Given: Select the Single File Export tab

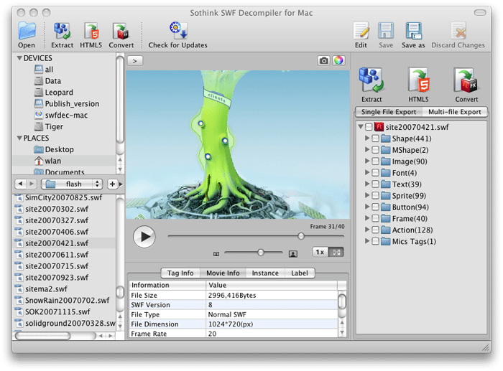Looking at the screenshot, I should click(389, 112).
